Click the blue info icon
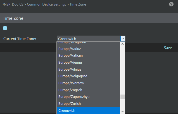Screen dimensions: 178x114 (x=5, y=28)
